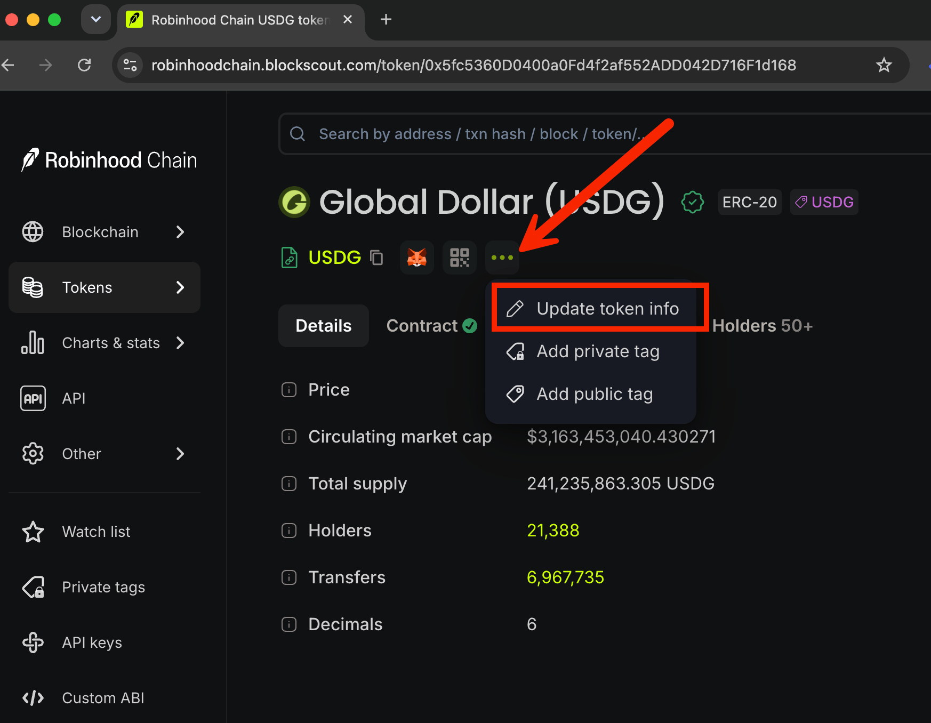Image resolution: width=931 pixels, height=723 pixels.
Task: Click the Decimals value 6
Action: coord(532,624)
